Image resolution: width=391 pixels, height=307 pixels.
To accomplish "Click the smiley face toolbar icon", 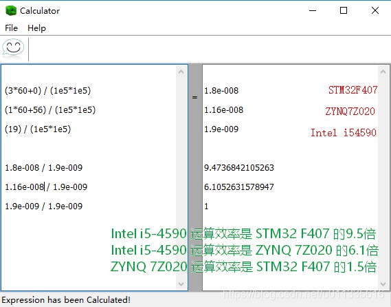I will point(13,47).
